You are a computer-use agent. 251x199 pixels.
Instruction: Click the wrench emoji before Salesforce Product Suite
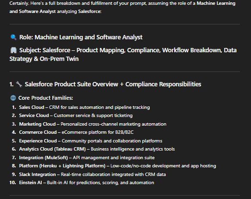click(x=19, y=84)
